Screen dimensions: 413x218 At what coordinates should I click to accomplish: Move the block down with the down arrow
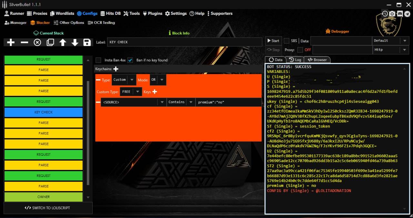[75, 43]
